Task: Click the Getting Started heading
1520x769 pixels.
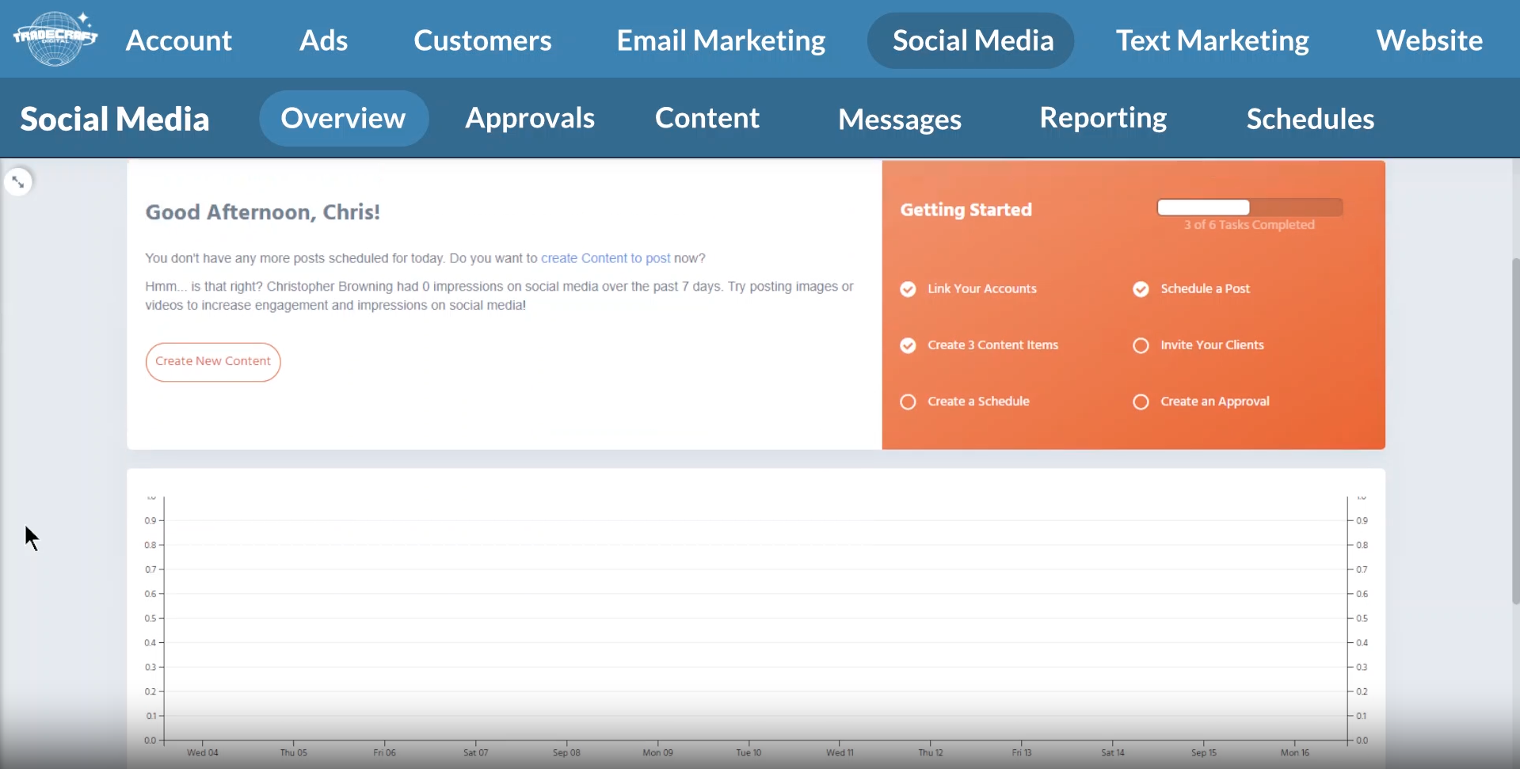Action: [966, 210]
